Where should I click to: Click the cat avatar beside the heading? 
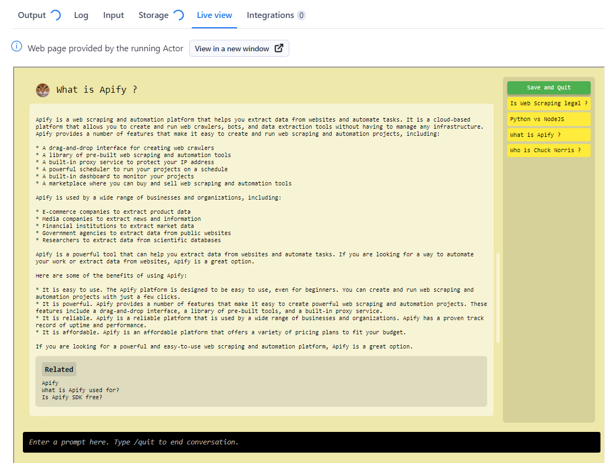(43, 90)
